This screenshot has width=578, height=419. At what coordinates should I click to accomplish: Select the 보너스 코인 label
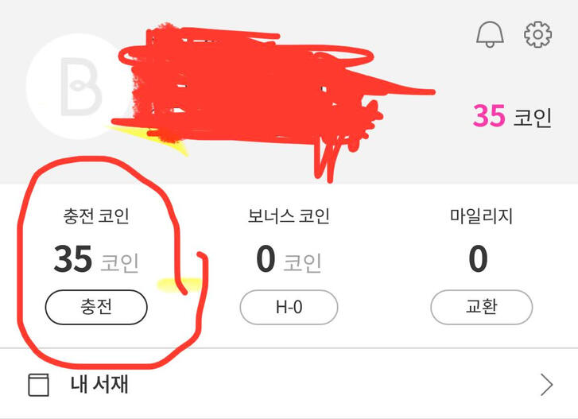tap(289, 215)
